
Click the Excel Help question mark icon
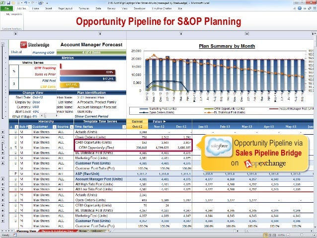300,8
